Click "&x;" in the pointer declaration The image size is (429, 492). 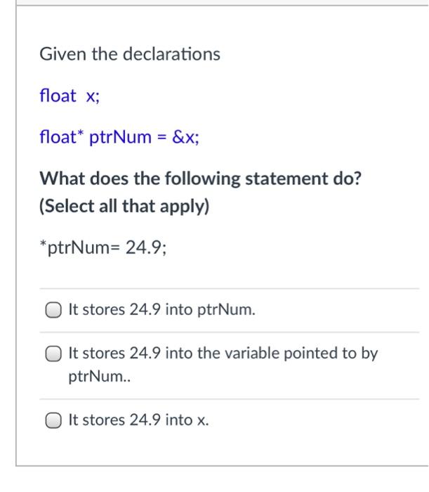point(185,137)
